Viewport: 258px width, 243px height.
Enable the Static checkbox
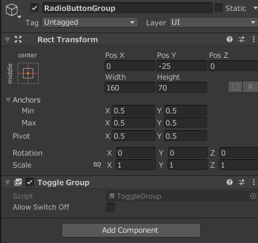pyautogui.click(x=219, y=8)
